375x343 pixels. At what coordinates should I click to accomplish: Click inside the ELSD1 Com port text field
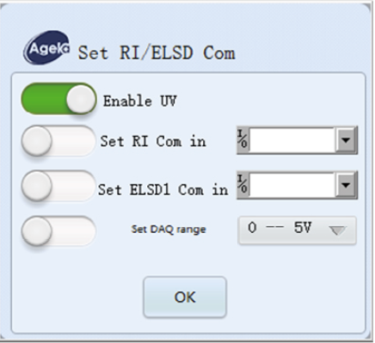pos(292,185)
